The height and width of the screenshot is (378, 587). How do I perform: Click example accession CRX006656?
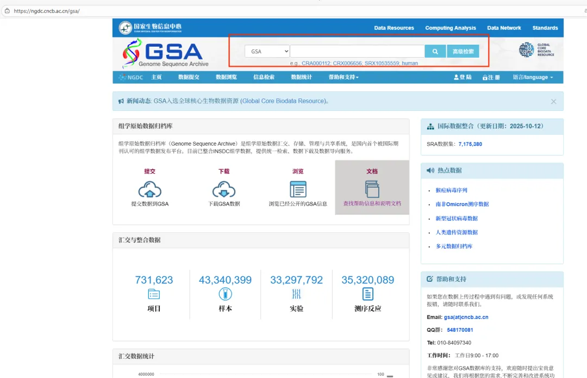pos(347,63)
